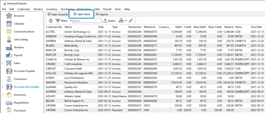Open the Filters dropdown arrow
The image size is (265, 113).
71,21
